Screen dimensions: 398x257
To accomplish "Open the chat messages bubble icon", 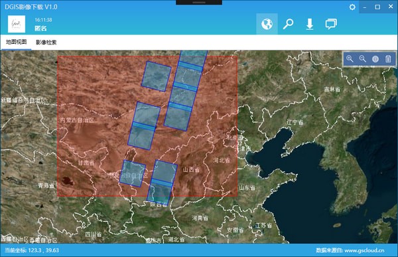I will [331, 24].
